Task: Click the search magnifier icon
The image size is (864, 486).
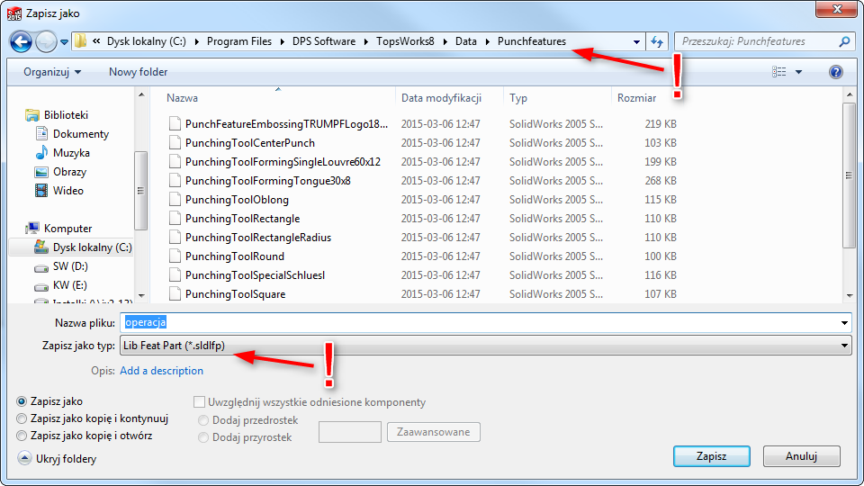Action: click(844, 41)
